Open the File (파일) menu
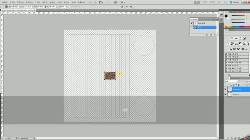The image size is (250, 140). pos(5,2)
